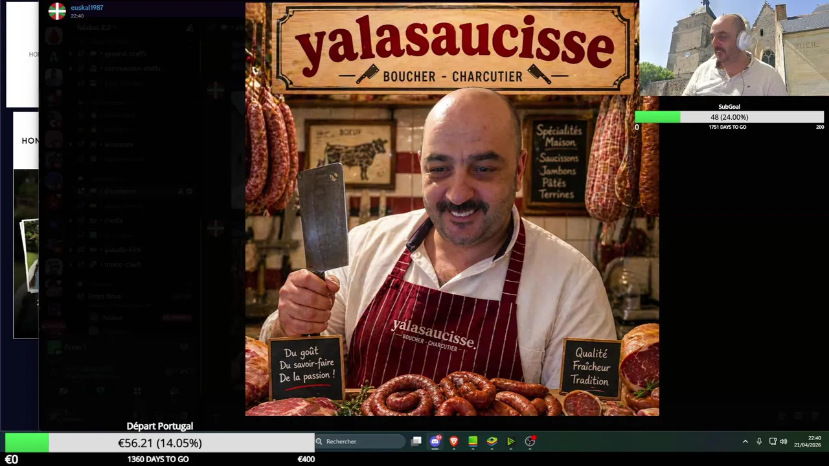Click the 1360 DAYS TO GO text
The image size is (829, 466).
(158, 459)
